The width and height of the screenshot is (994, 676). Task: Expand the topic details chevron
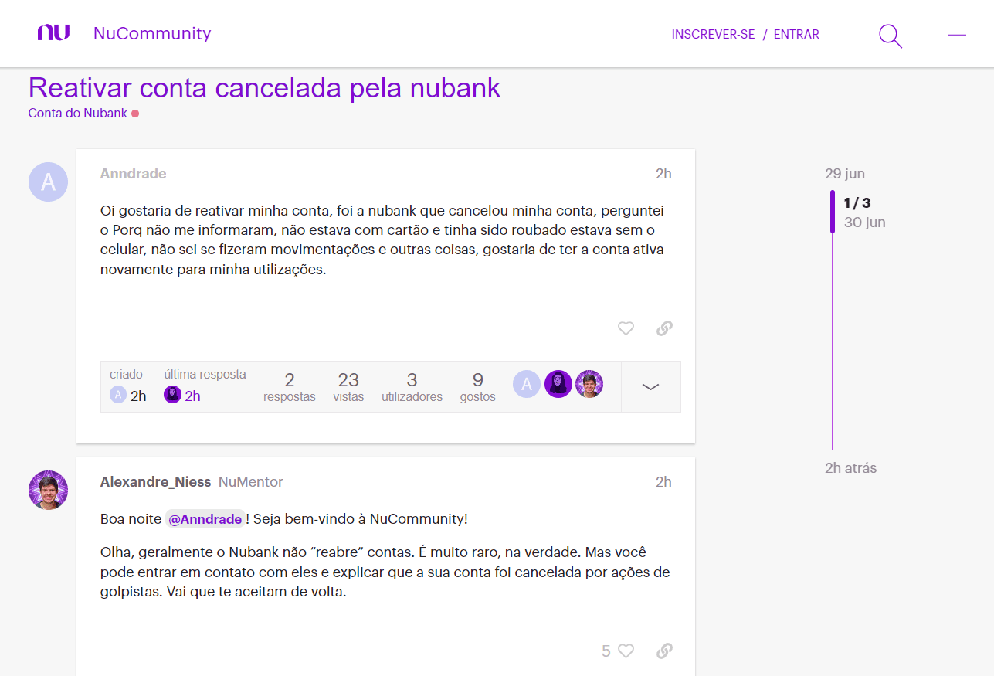pos(651,386)
